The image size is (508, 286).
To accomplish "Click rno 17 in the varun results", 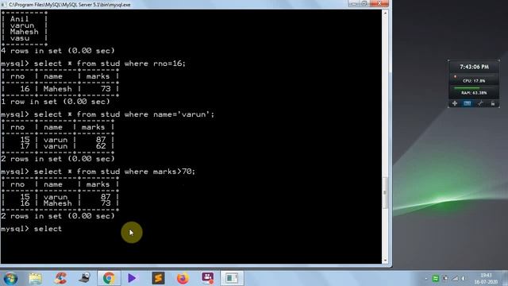I will [25, 146].
